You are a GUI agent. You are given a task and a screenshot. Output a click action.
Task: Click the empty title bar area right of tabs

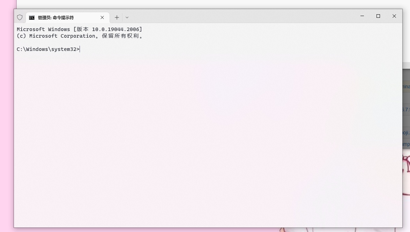pos(244,16)
